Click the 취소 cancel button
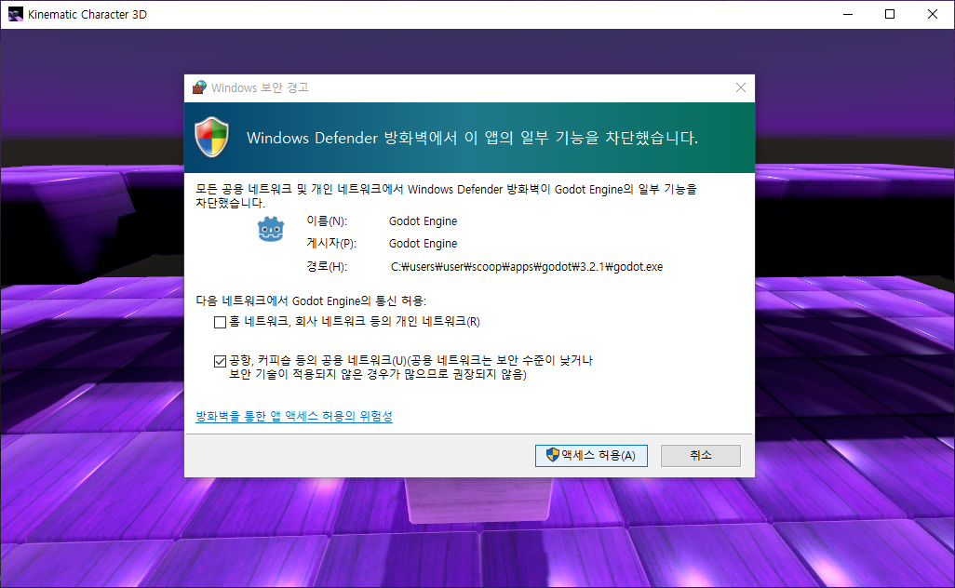The width and height of the screenshot is (955, 588). pyautogui.click(x=700, y=455)
